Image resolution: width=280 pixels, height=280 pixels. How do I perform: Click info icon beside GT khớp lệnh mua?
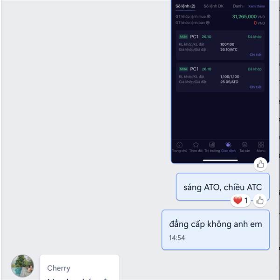click(x=209, y=16)
